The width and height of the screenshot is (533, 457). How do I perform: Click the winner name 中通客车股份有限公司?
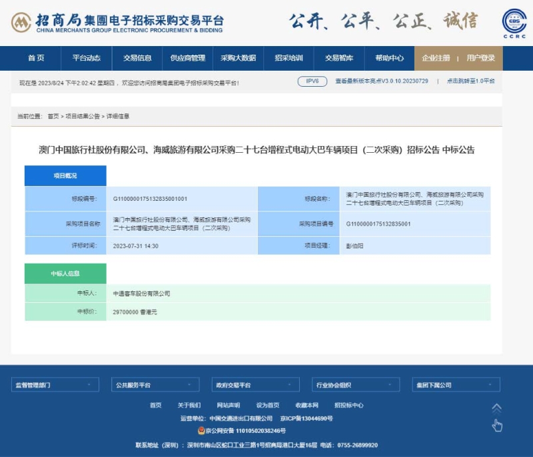pyautogui.click(x=141, y=294)
